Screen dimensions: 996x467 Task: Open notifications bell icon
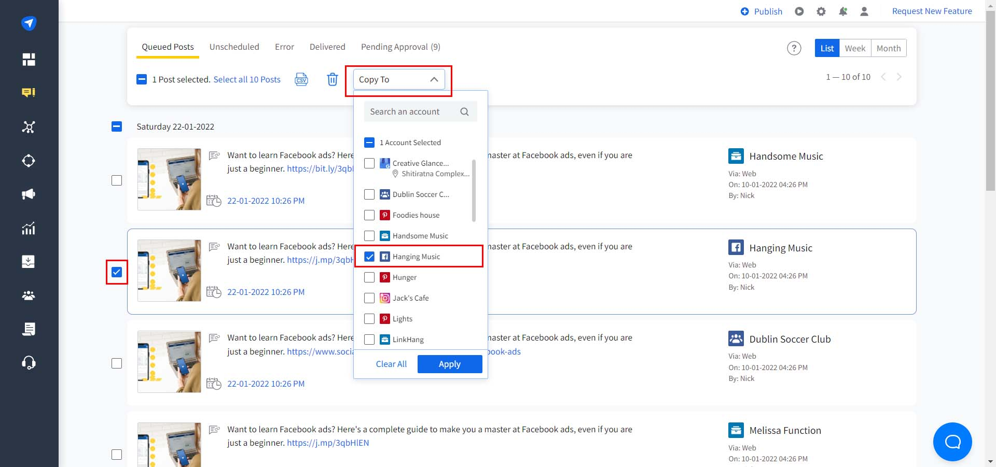coord(843,11)
